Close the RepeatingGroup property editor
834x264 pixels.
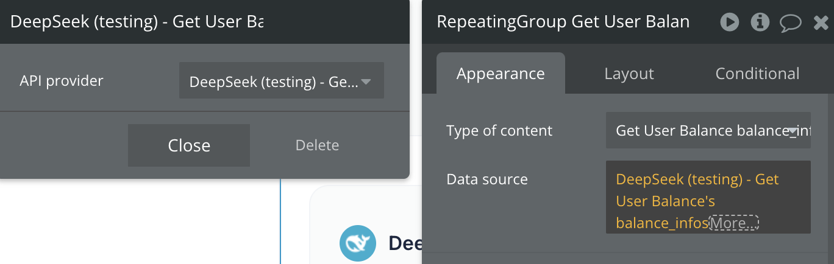point(821,23)
